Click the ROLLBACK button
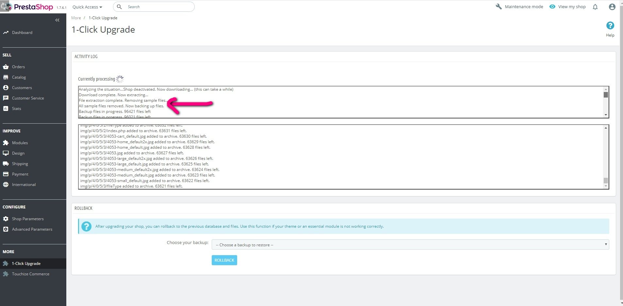 (224, 260)
